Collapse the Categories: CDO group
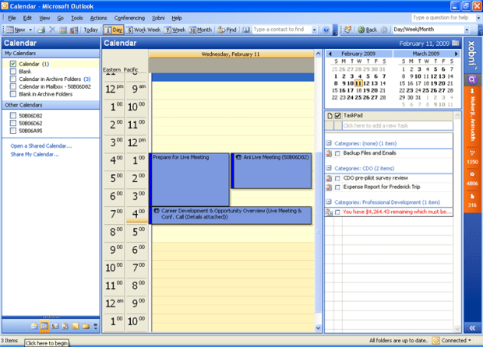This screenshot has height=347, width=483. coord(329,168)
